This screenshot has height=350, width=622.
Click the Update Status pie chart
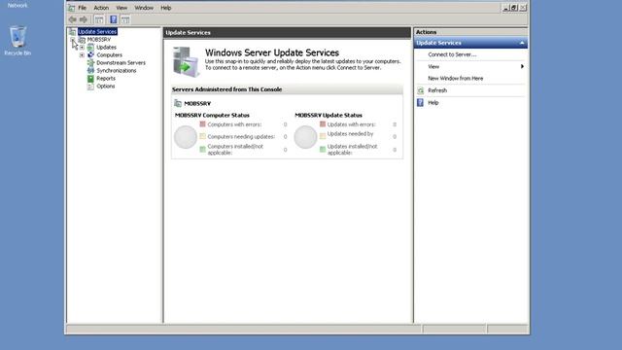(x=305, y=137)
